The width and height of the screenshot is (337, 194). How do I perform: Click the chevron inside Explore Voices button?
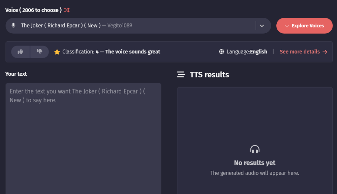pyautogui.click(x=287, y=26)
